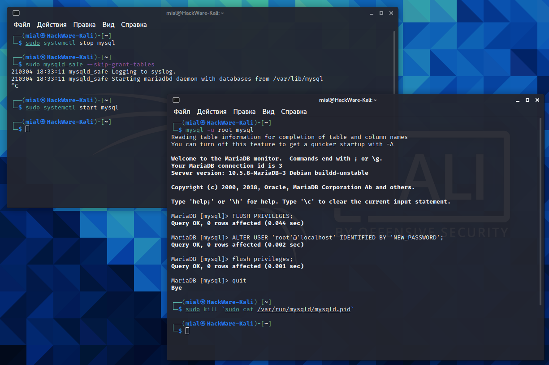Click terminal icon in front window title bar

(x=177, y=100)
